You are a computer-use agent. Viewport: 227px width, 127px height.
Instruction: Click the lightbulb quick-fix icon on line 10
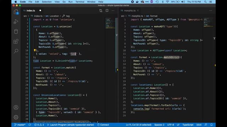click(35, 50)
